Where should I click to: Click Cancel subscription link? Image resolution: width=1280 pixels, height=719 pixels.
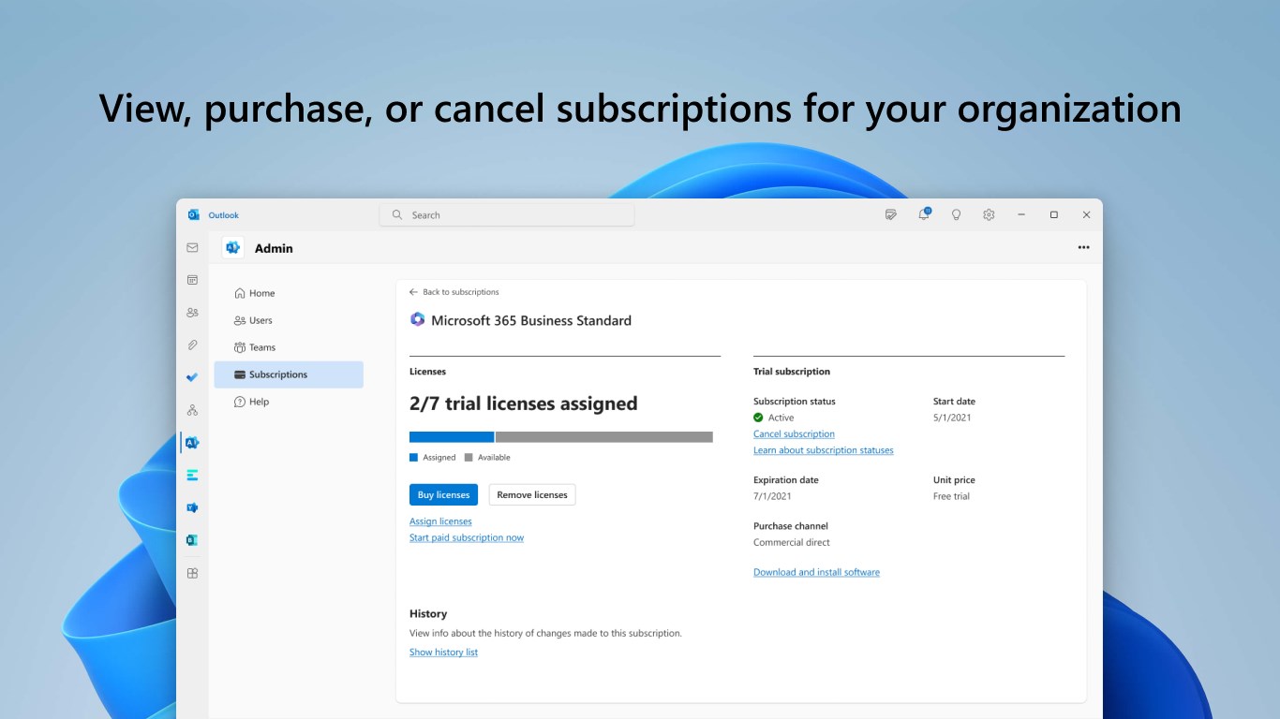(x=794, y=434)
